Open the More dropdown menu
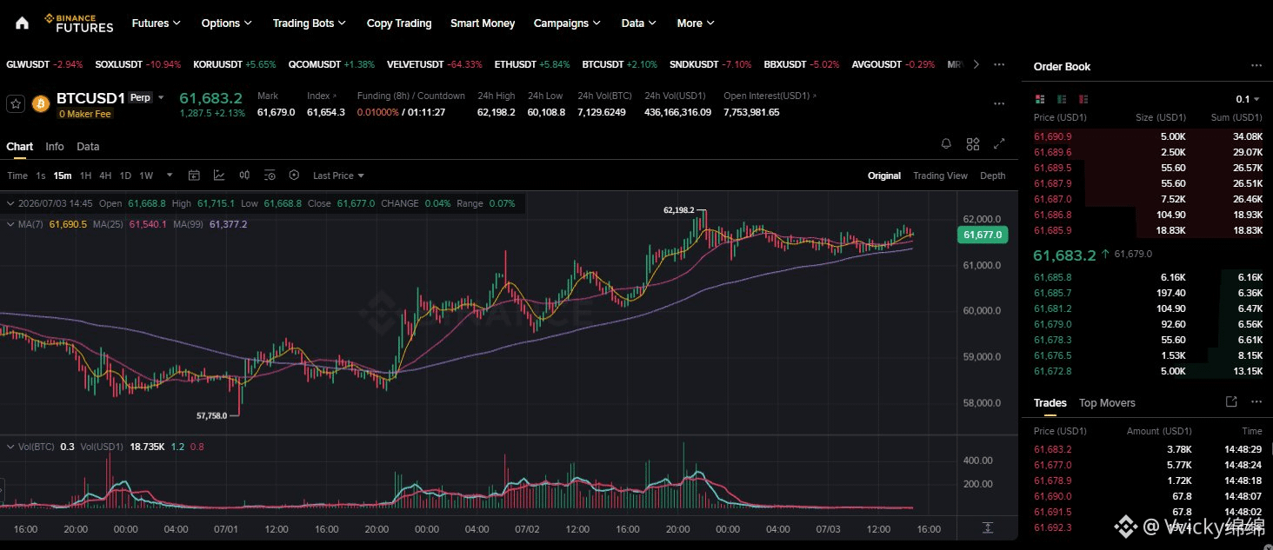This screenshot has width=1273, height=550. pyautogui.click(x=696, y=23)
